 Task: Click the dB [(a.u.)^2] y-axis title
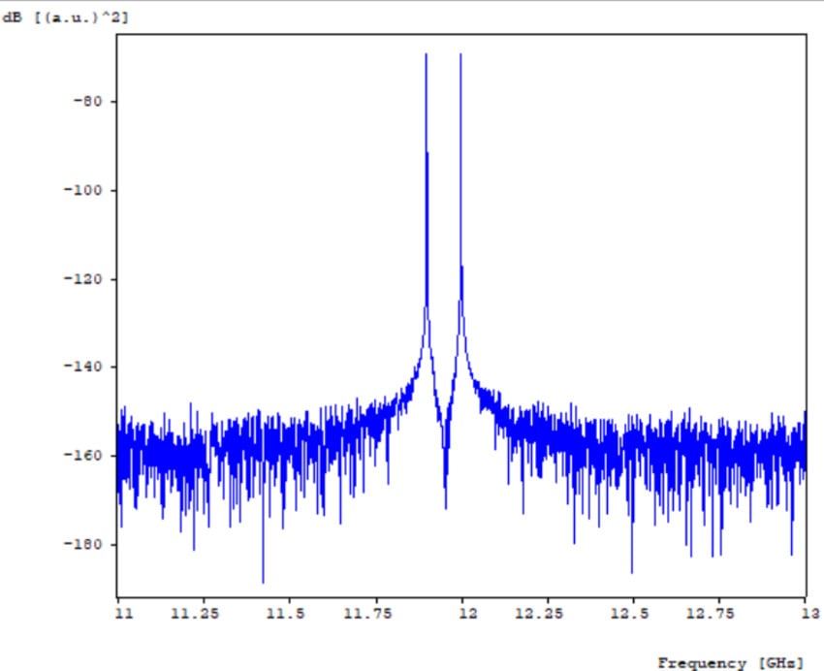[x=66, y=18]
